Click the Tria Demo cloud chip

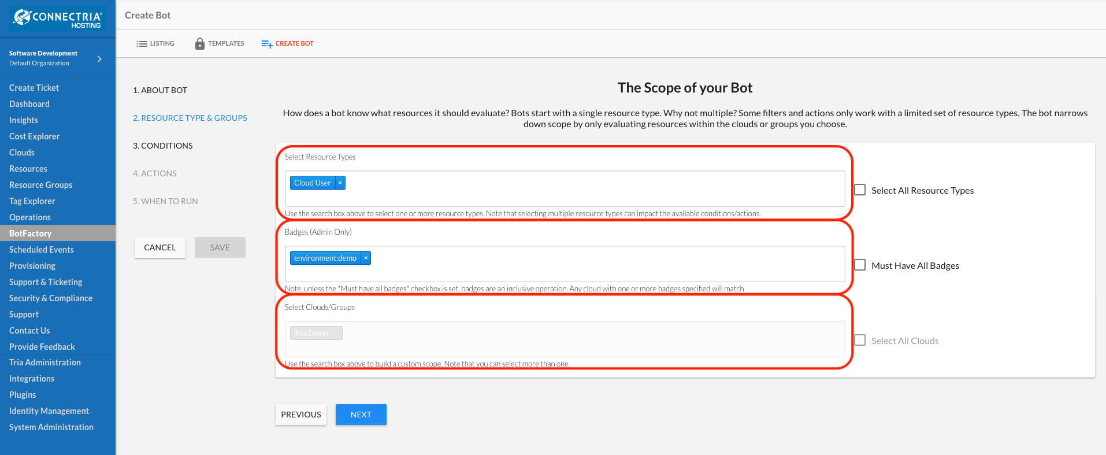click(x=316, y=333)
